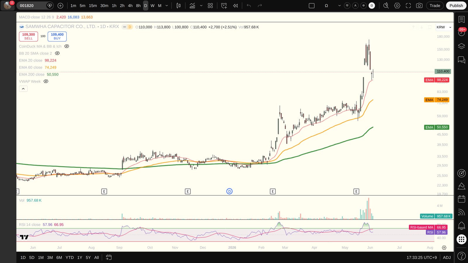Open the KRW currency dropdown

[444, 27]
